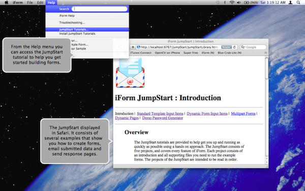
Task: Open the iForm application menu
Action: click(x=18, y=3)
